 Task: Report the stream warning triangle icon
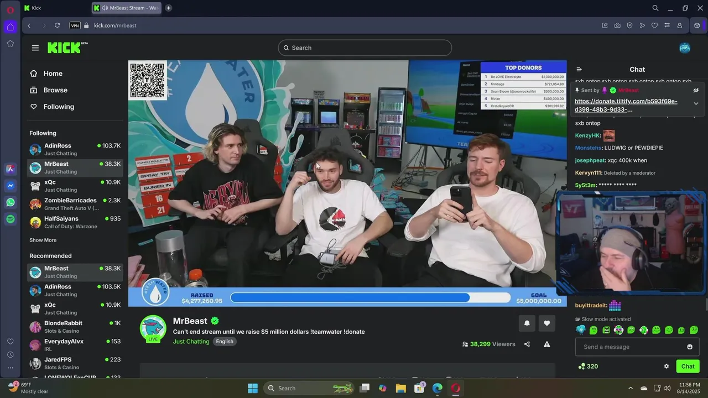[x=547, y=344]
